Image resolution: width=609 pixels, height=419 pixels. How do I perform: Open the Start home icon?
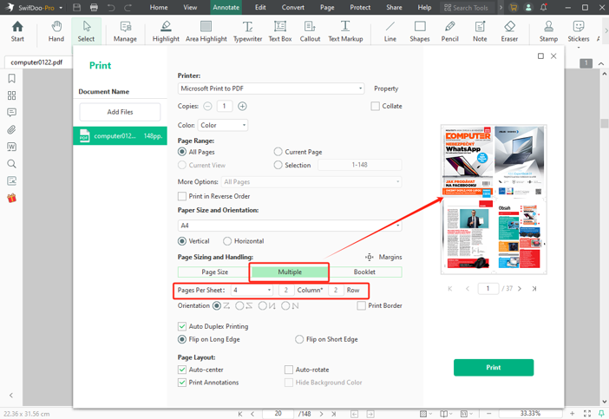click(17, 31)
